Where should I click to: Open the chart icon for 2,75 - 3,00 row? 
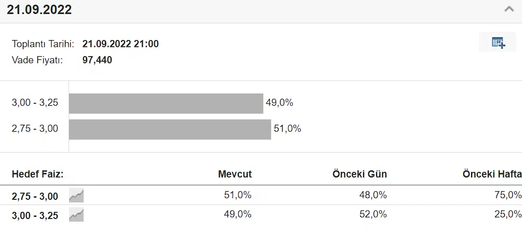76,196
